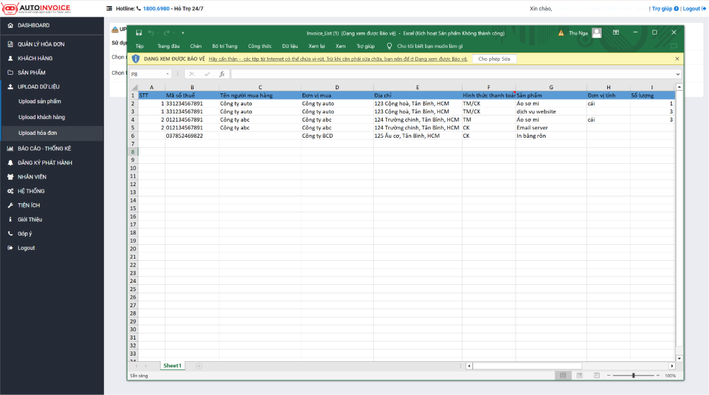The height and width of the screenshot is (395, 709).
Task: Open the Công thức tab
Action: [x=260, y=46]
